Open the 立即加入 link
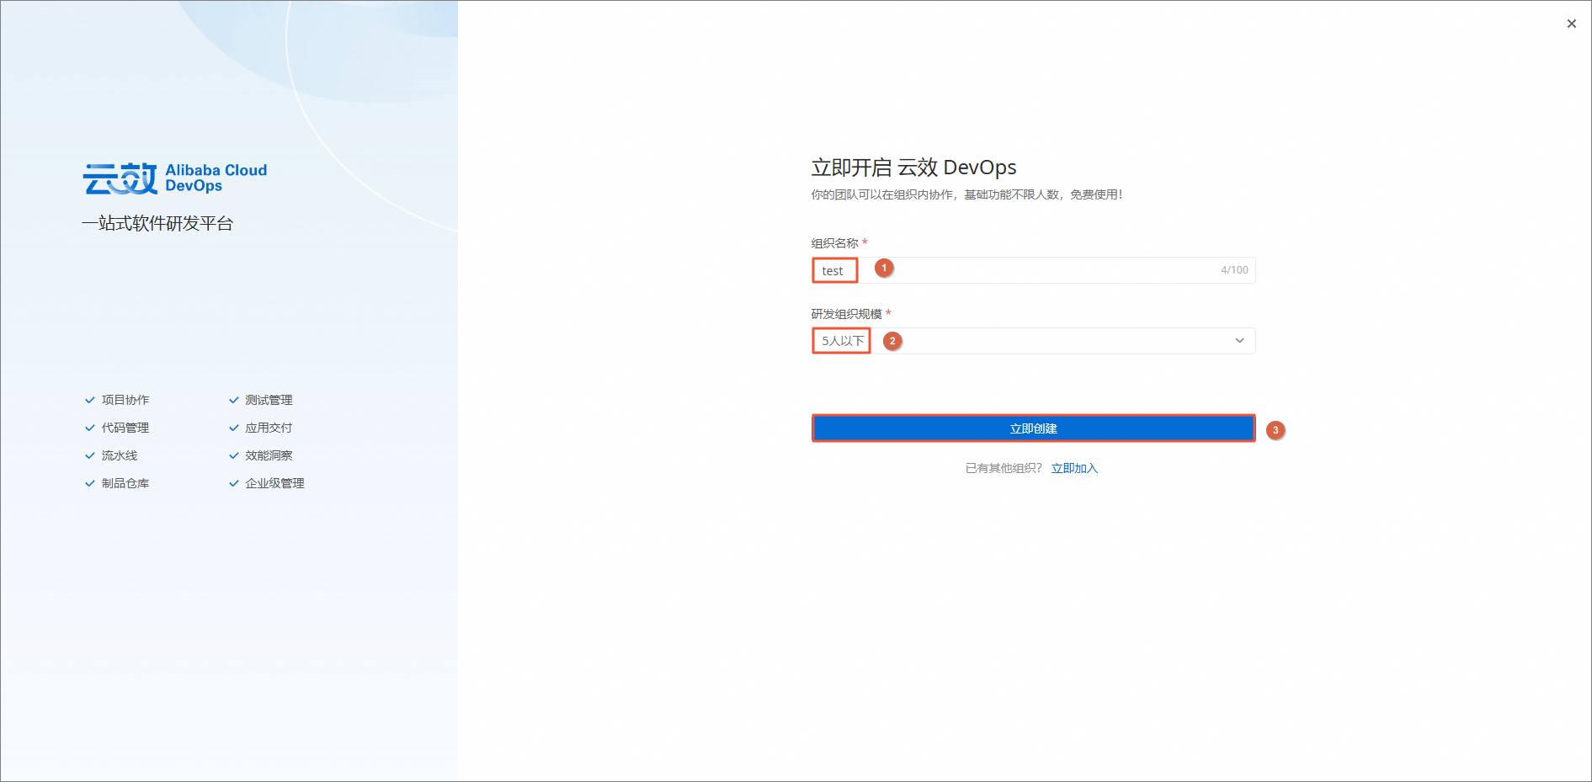The height and width of the screenshot is (782, 1592). click(1074, 469)
